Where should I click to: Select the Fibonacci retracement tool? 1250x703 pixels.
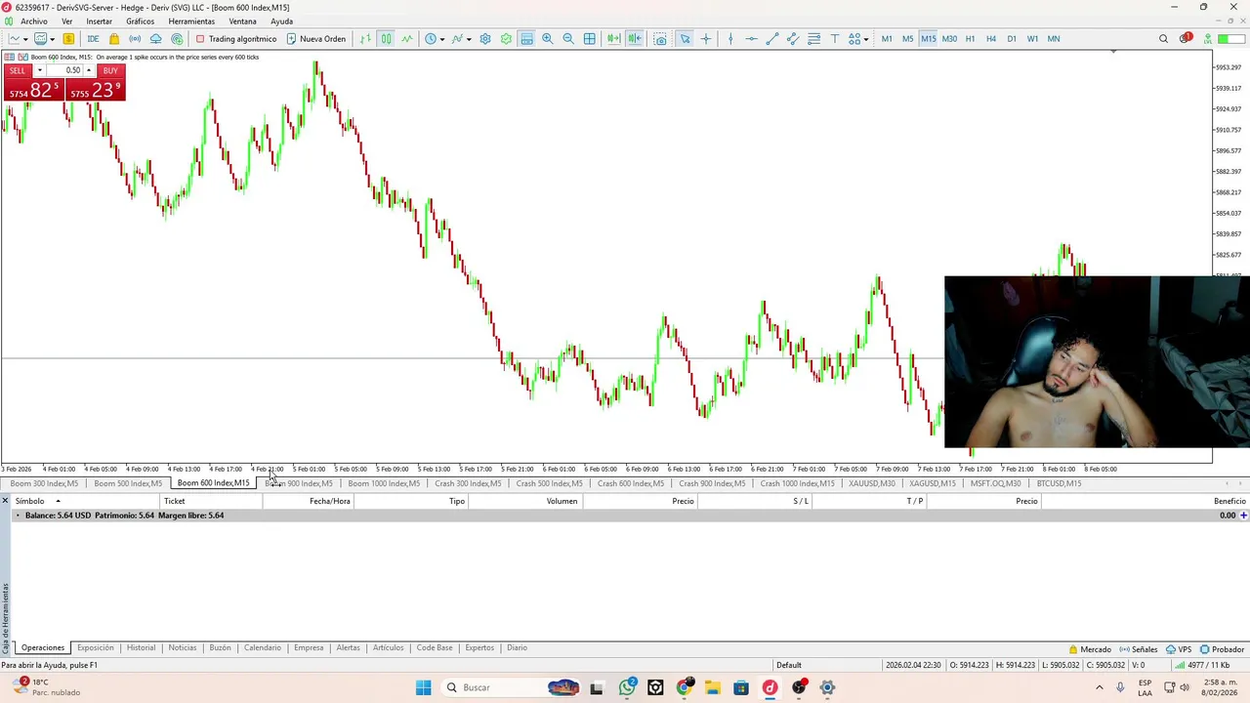tap(813, 39)
